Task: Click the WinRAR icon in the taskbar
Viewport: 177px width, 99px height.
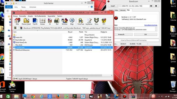Action: 133,96
